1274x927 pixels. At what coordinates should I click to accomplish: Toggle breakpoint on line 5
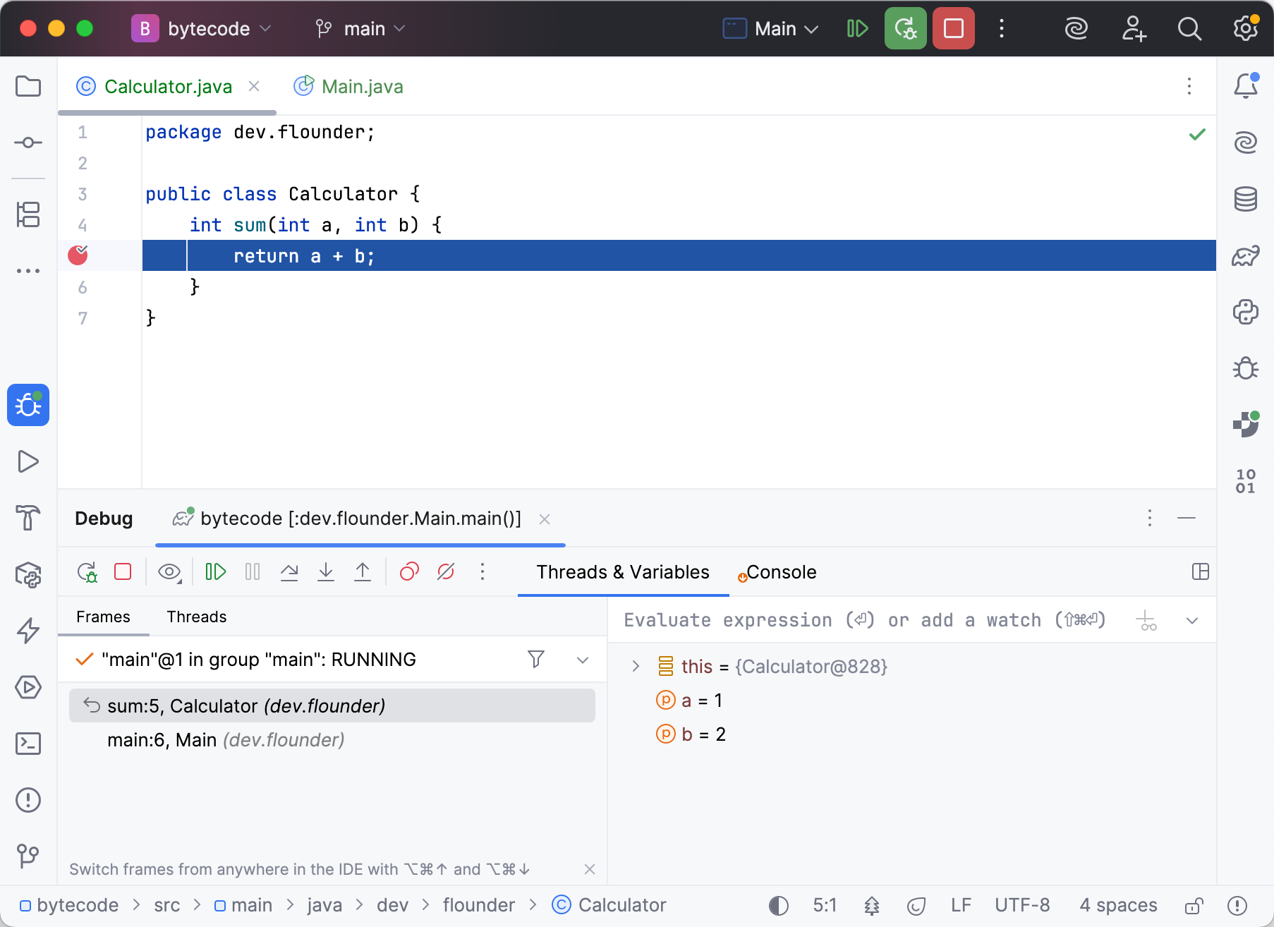78,255
